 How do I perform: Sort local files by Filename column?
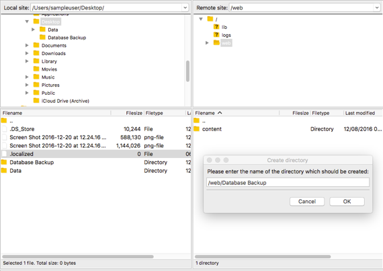(x=56, y=113)
